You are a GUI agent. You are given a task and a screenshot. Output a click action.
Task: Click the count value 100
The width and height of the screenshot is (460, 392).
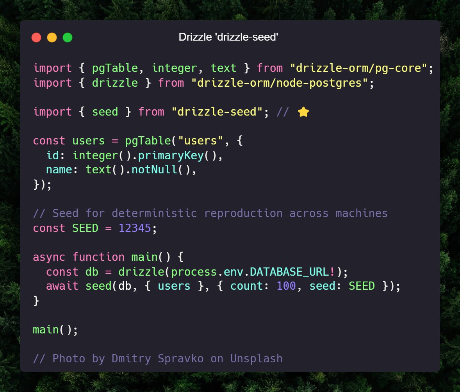[286, 286]
